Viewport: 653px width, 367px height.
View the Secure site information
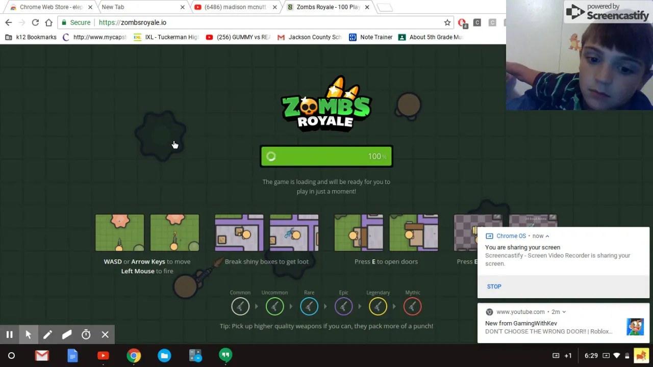coord(76,22)
